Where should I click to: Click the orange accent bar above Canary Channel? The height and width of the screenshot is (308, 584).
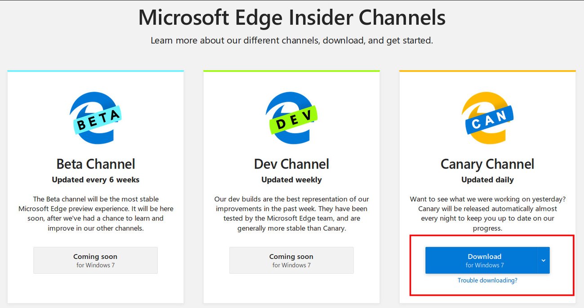487,71
